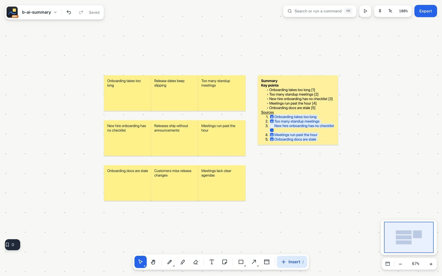
Task: Click the app logo with DEV badge
Action: 12,12
